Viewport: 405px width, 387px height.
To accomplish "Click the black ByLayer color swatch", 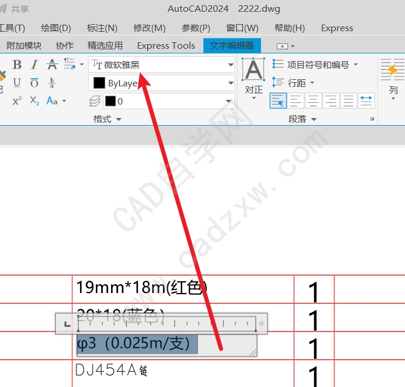I will click(x=99, y=83).
